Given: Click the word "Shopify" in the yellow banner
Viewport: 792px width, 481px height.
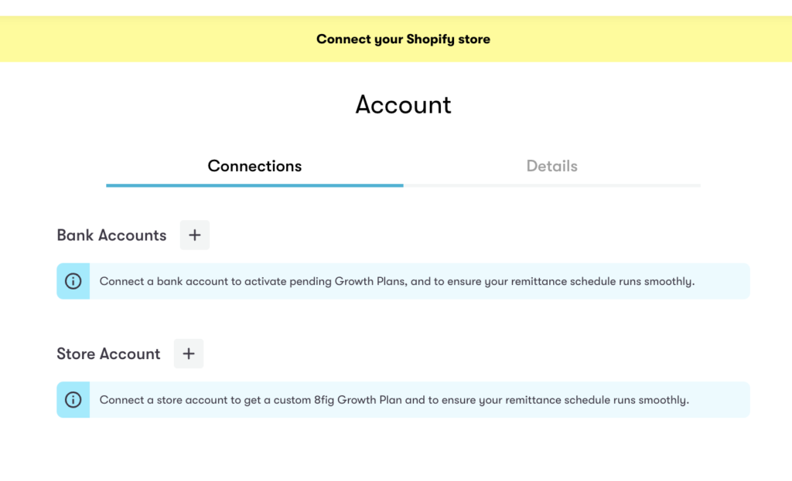Looking at the screenshot, I should [430, 39].
